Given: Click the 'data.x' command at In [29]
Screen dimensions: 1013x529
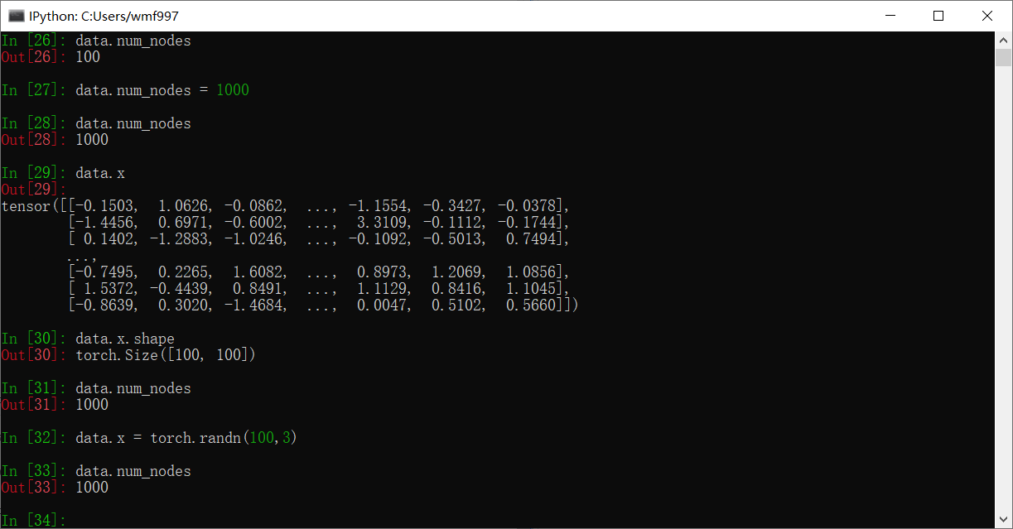Looking at the screenshot, I should (x=100, y=173).
